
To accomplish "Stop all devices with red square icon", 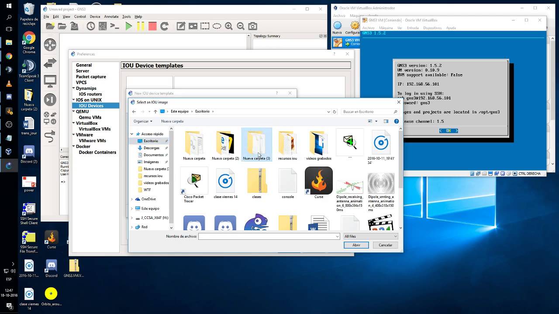I will click(152, 26).
